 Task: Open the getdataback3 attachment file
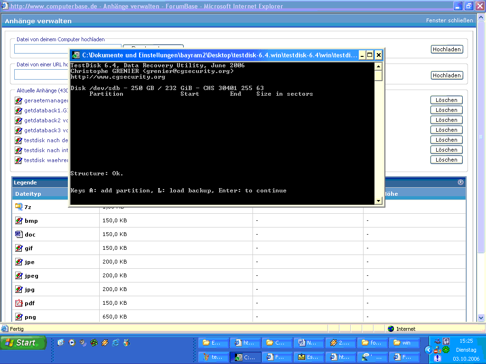pos(46,130)
